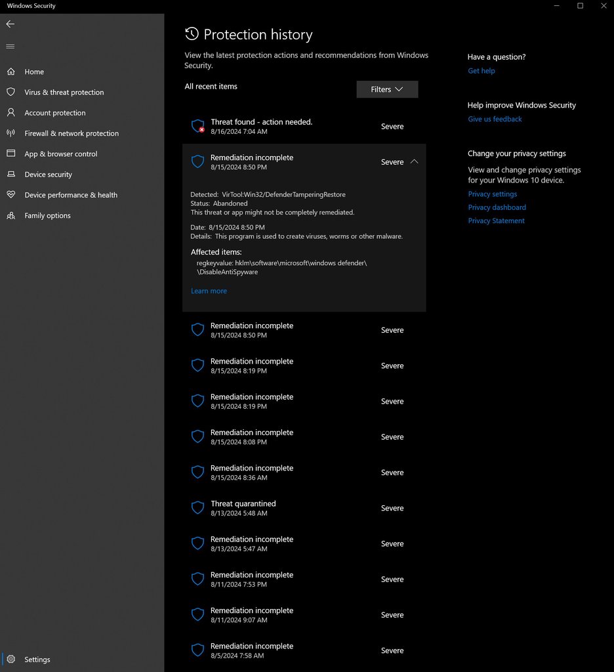This screenshot has width=614, height=672.
Task: Expand Remediation incomplete 8/13/2024 5:47 AM entry
Action: point(304,543)
